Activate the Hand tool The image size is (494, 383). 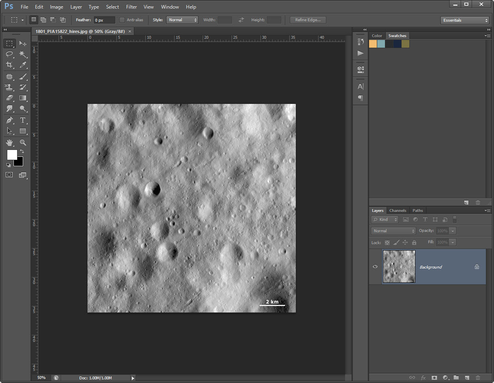click(9, 143)
